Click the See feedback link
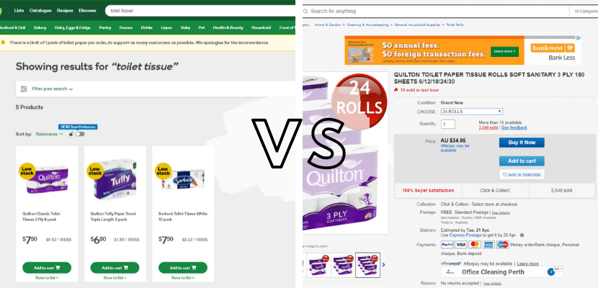598x288 pixels. pyautogui.click(x=514, y=127)
